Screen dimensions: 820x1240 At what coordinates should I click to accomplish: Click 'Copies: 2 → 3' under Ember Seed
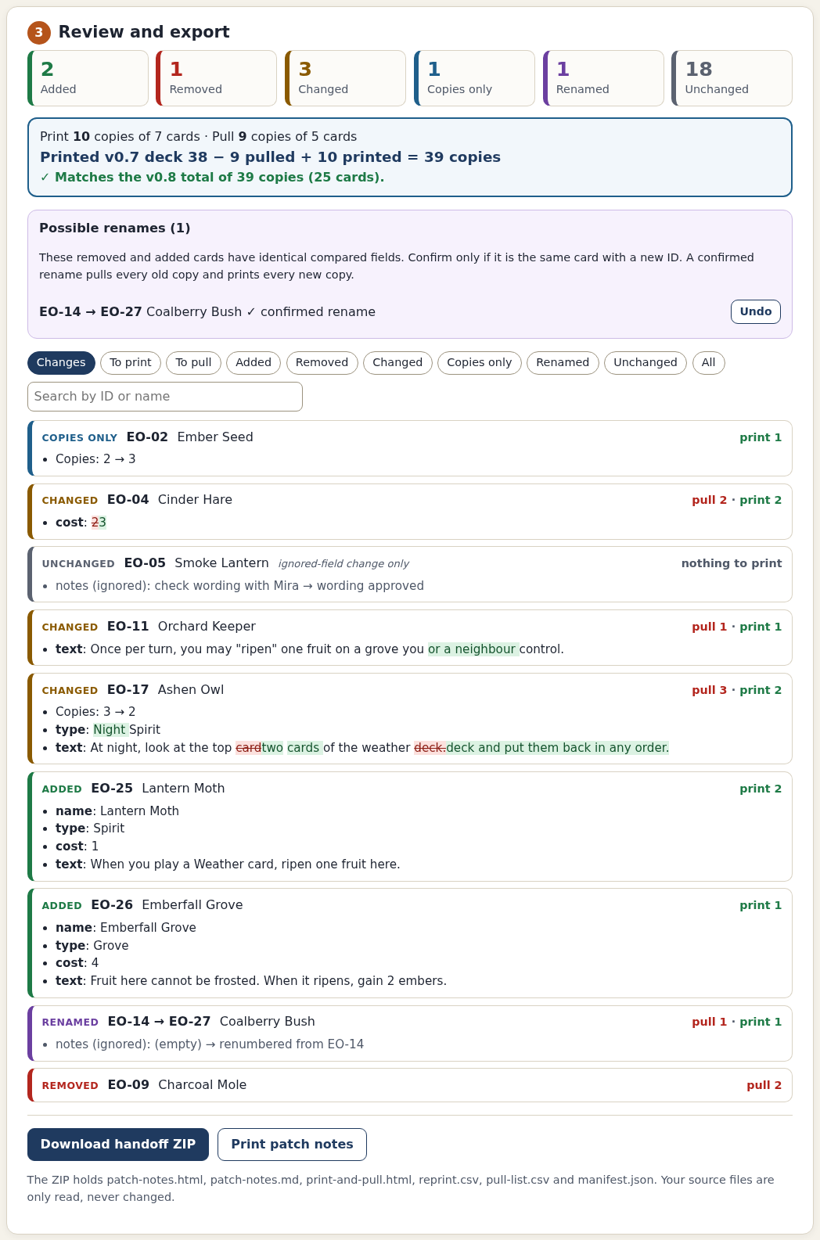[95, 459]
